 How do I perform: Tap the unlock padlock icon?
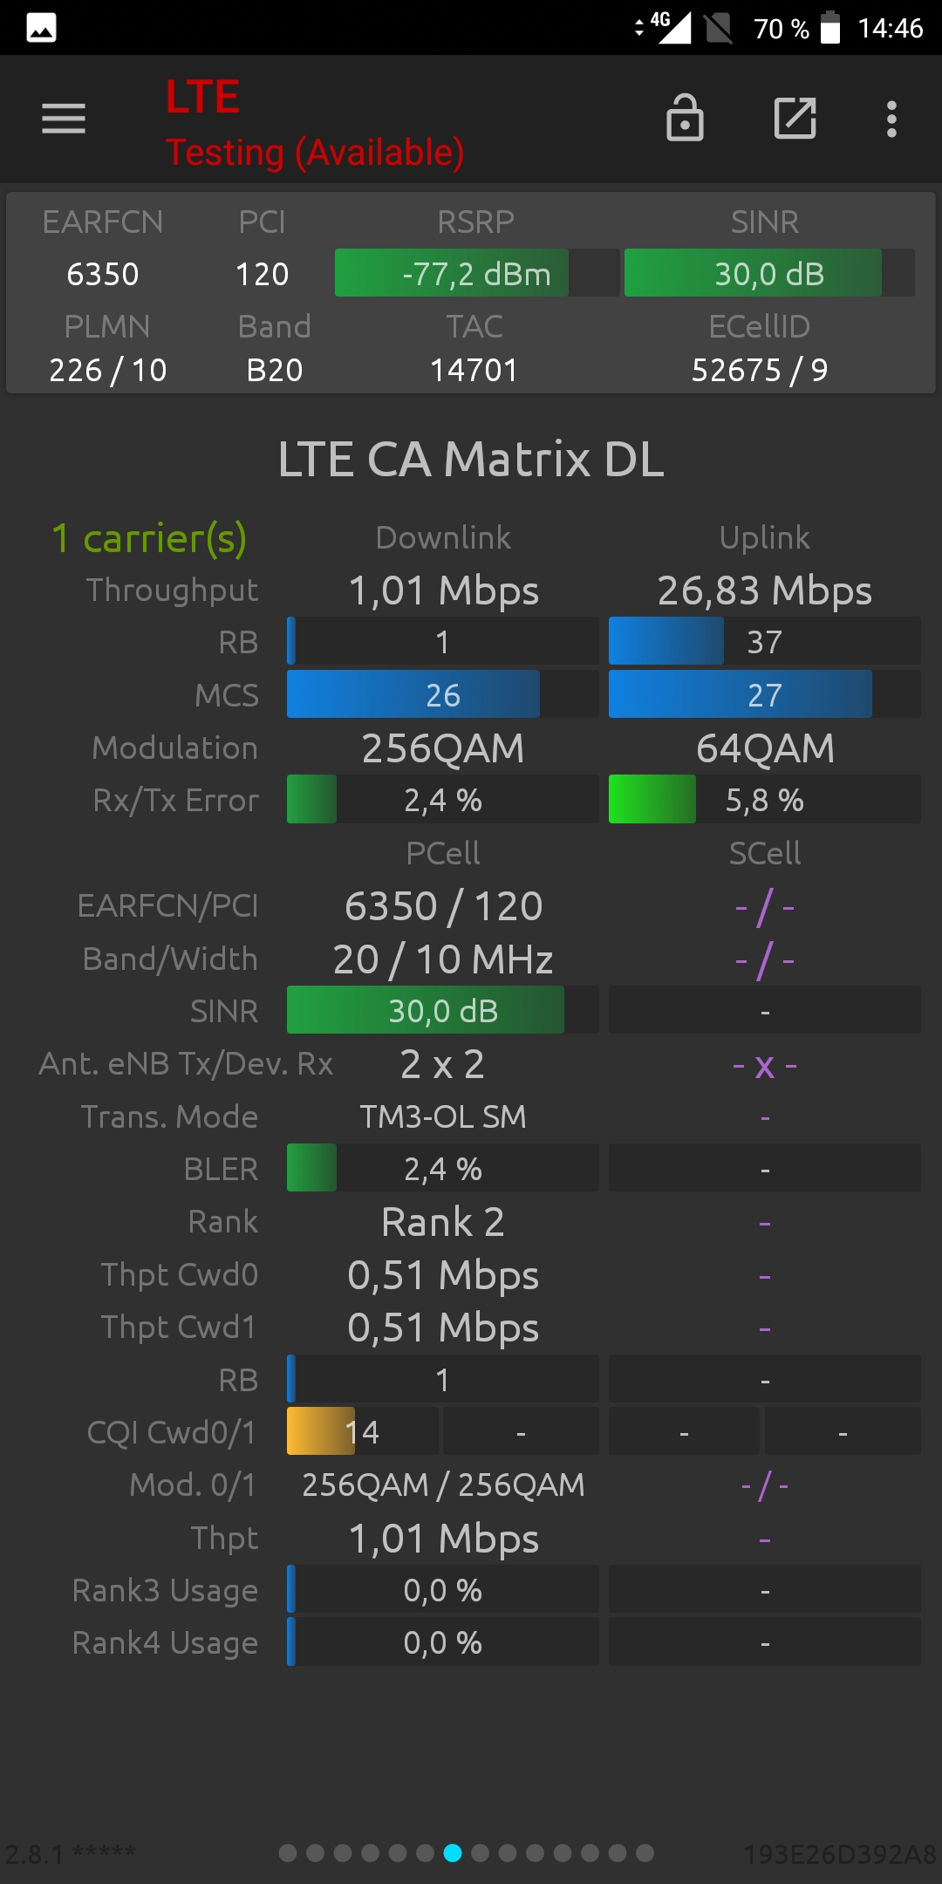tap(685, 118)
